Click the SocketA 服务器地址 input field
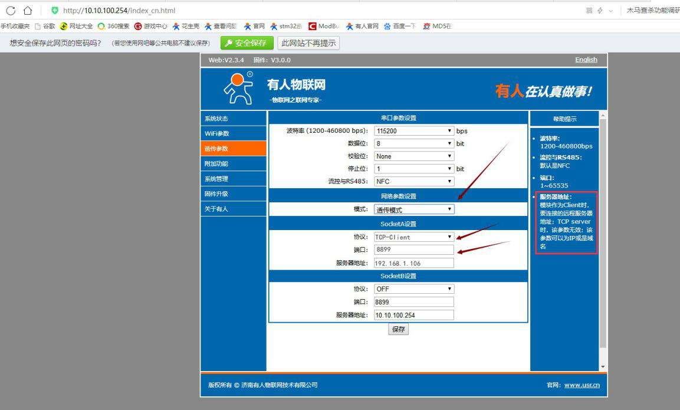Image resolution: width=680 pixels, height=410 pixels. [x=414, y=263]
